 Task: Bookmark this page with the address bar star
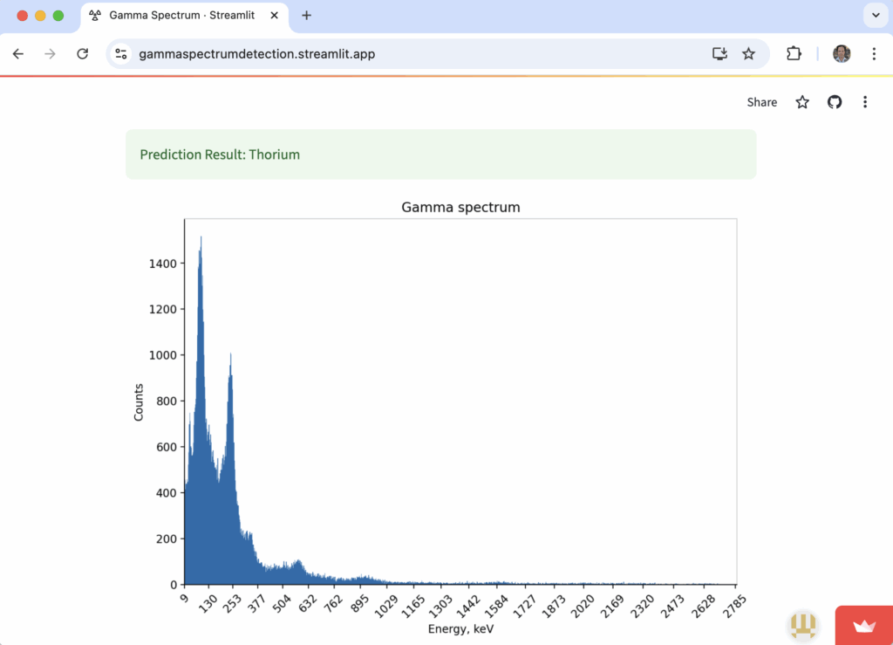[x=748, y=54]
